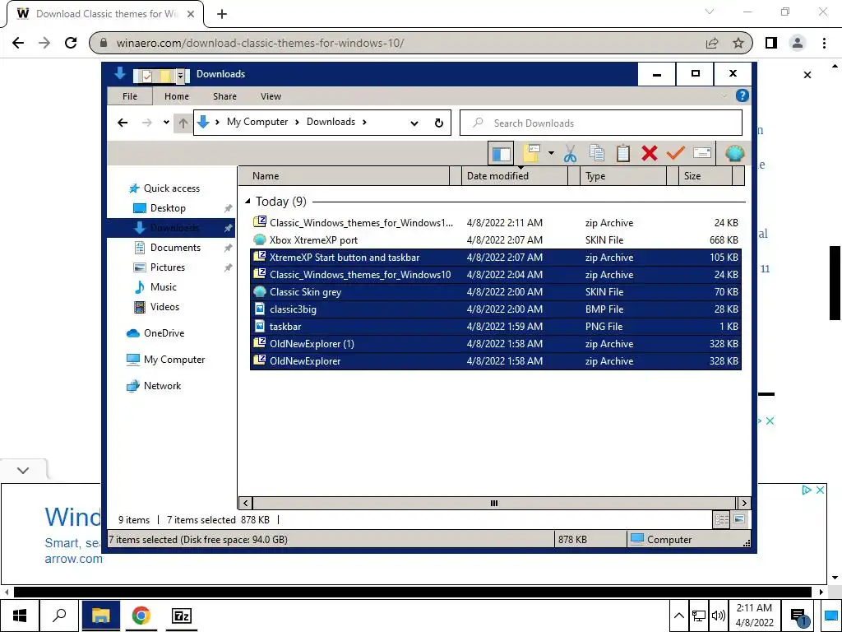Click the envelope icon in command bar

[x=702, y=154]
